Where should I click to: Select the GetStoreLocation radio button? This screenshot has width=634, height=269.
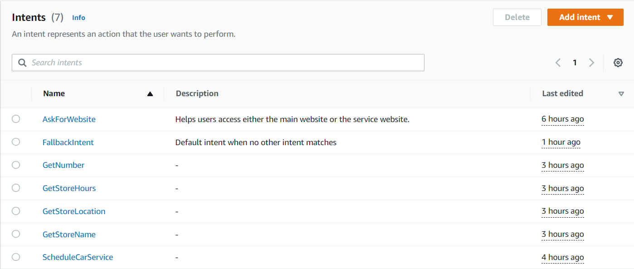(x=16, y=211)
